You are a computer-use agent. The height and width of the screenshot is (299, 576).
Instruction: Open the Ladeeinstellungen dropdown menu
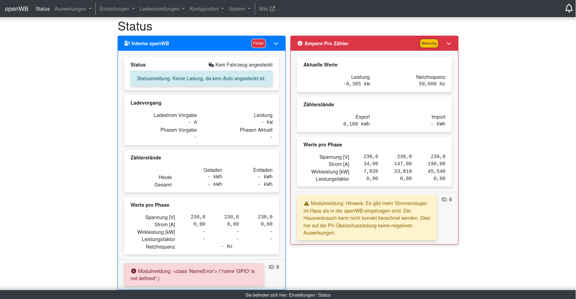(162, 9)
